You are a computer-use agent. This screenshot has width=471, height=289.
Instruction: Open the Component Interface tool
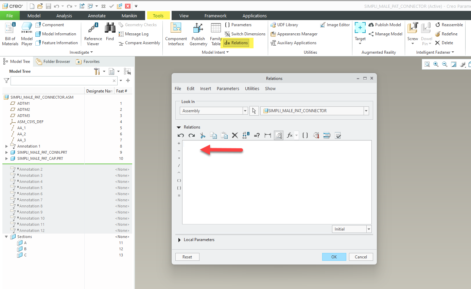coord(176,33)
